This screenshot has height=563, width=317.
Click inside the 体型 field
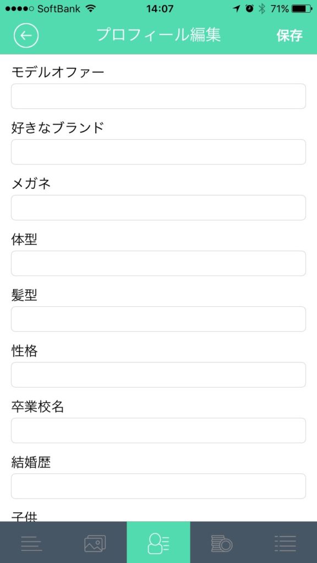[158, 263]
